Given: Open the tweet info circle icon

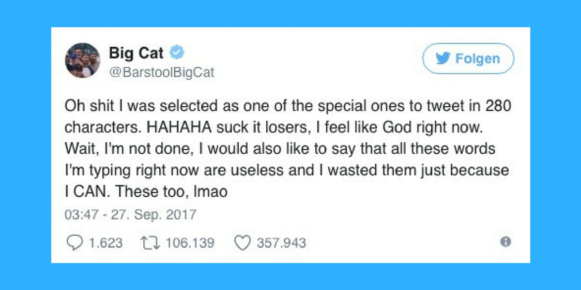Looking at the screenshot, I should [505, 242].
